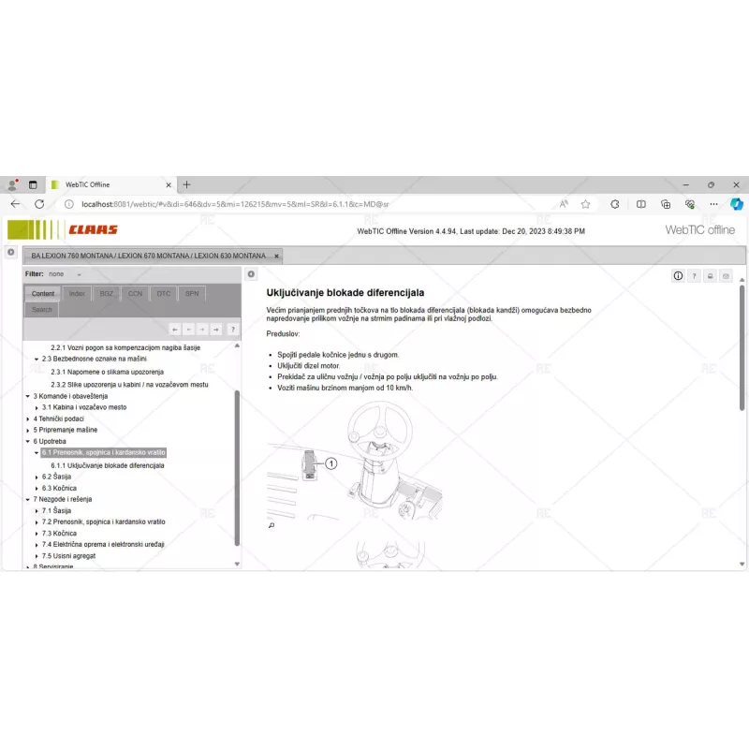
Task: Click the Print icon in the article toolbar
Action: 710,275
